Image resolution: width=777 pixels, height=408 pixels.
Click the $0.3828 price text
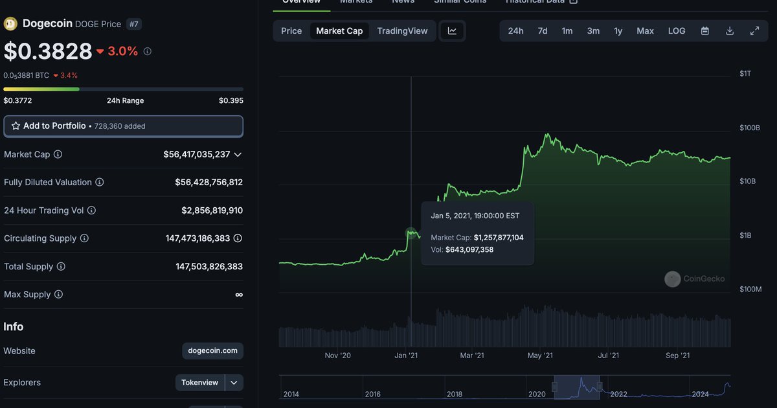[48, 51]
